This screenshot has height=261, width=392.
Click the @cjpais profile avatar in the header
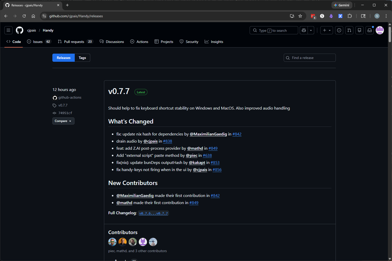pos(380,30)
